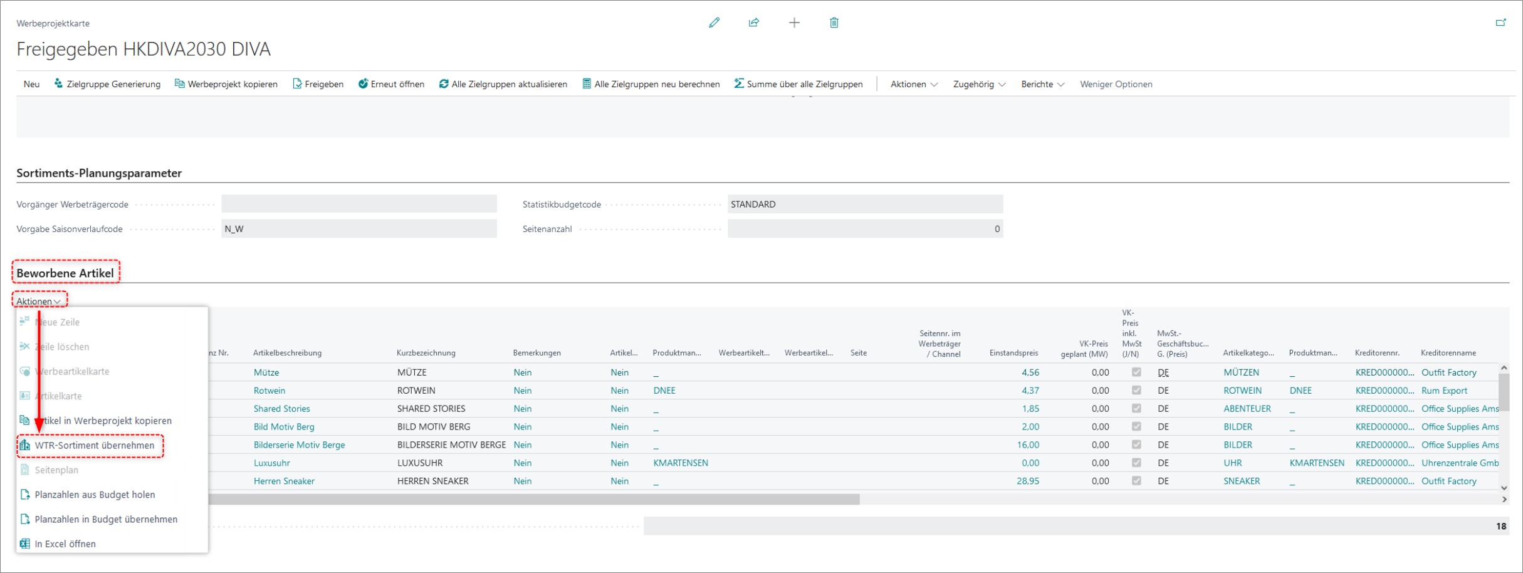The width and height of the screenshot is (1523, 573).
Task: Open the Shared Stories link
Action: pyautogui.click(x=282, y=409)
